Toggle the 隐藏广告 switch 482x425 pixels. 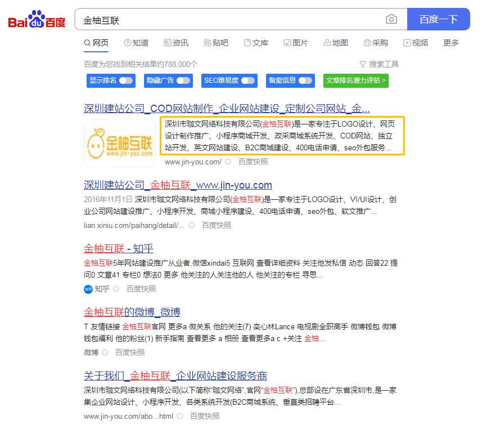[x=183, y=80]
